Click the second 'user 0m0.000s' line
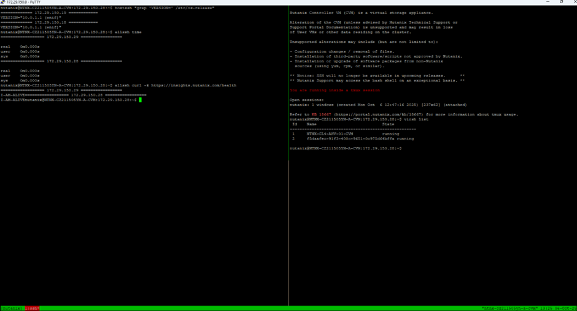Viewport: 577px width, 311px height. [x=20, y=76]
